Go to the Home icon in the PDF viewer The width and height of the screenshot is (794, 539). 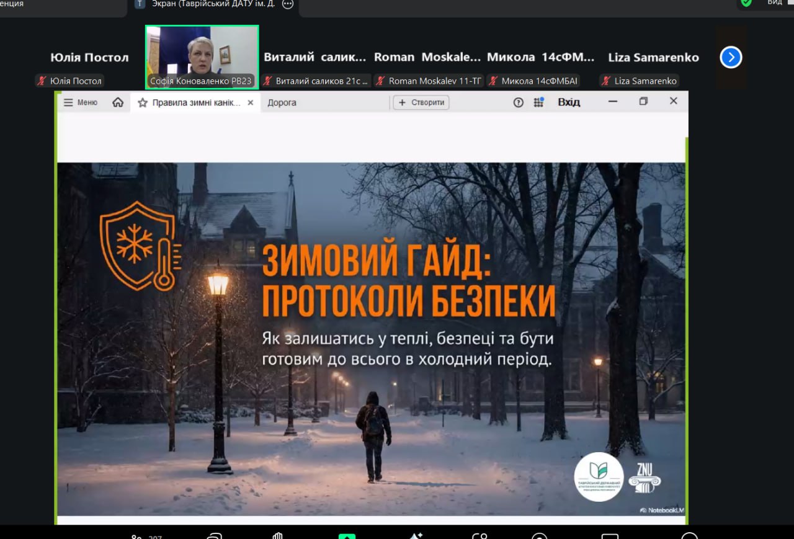[x=118, y=102]
